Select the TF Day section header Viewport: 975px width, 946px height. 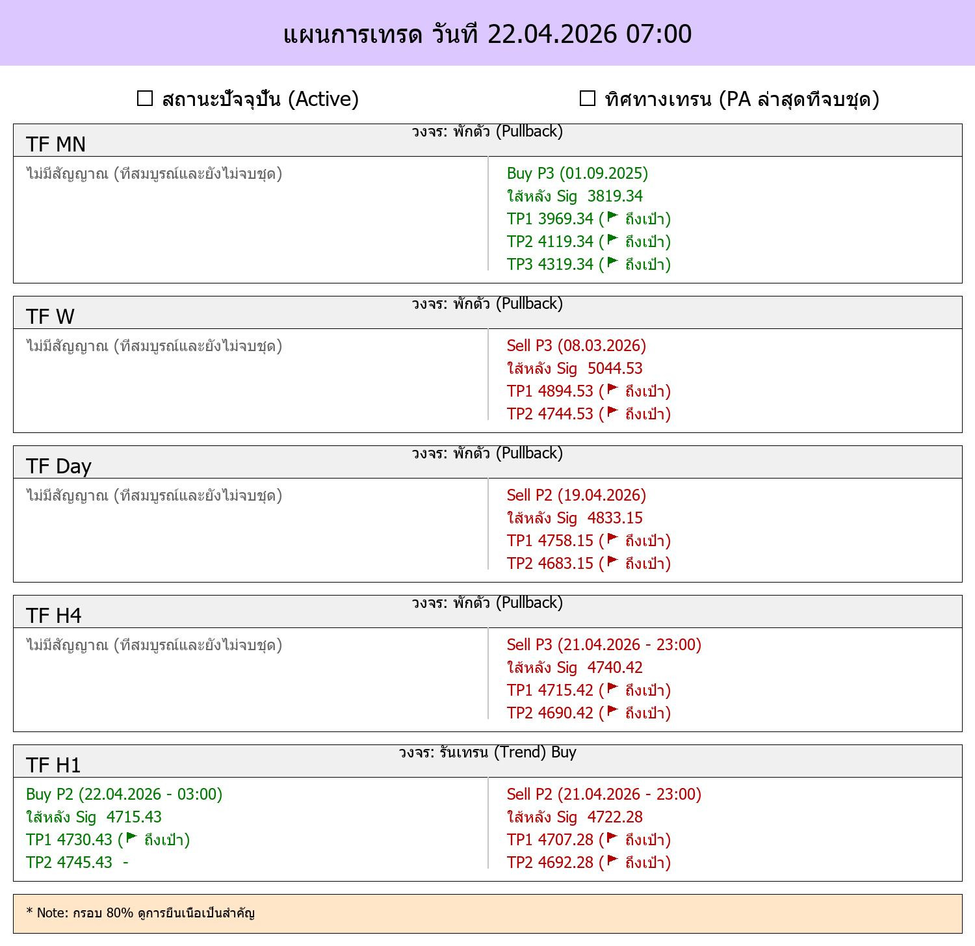pyautogui.click(x=487, y=462)
